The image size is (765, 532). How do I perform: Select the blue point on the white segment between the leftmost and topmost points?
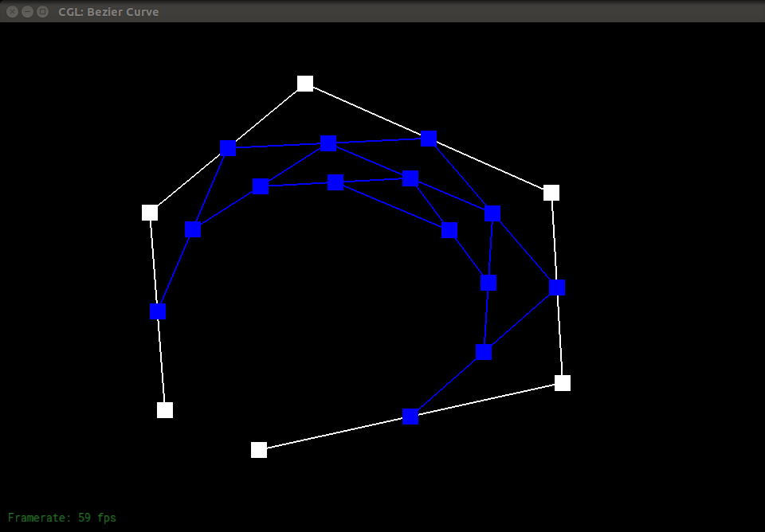[228, 148]
